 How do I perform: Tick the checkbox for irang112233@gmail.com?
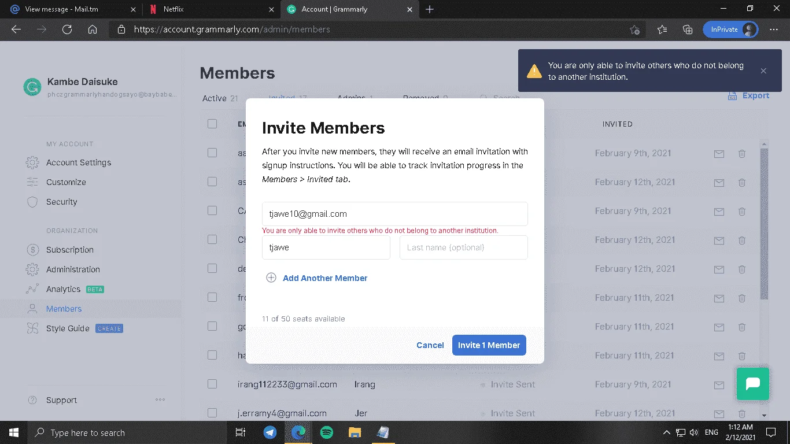(x=212, y=384)
